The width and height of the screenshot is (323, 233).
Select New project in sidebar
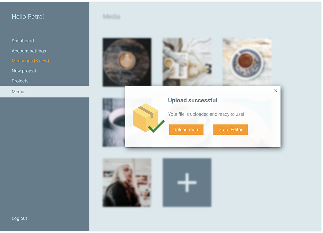tap(24, 71)
